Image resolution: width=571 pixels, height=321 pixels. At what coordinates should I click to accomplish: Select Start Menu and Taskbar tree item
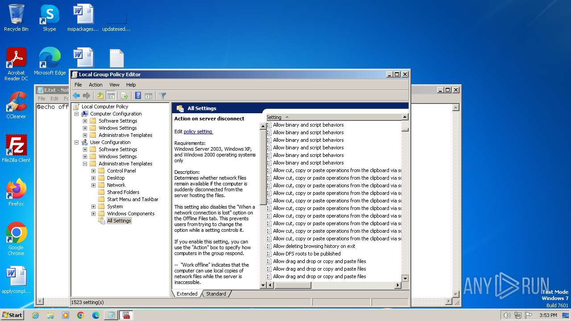[x=132, y=199]
